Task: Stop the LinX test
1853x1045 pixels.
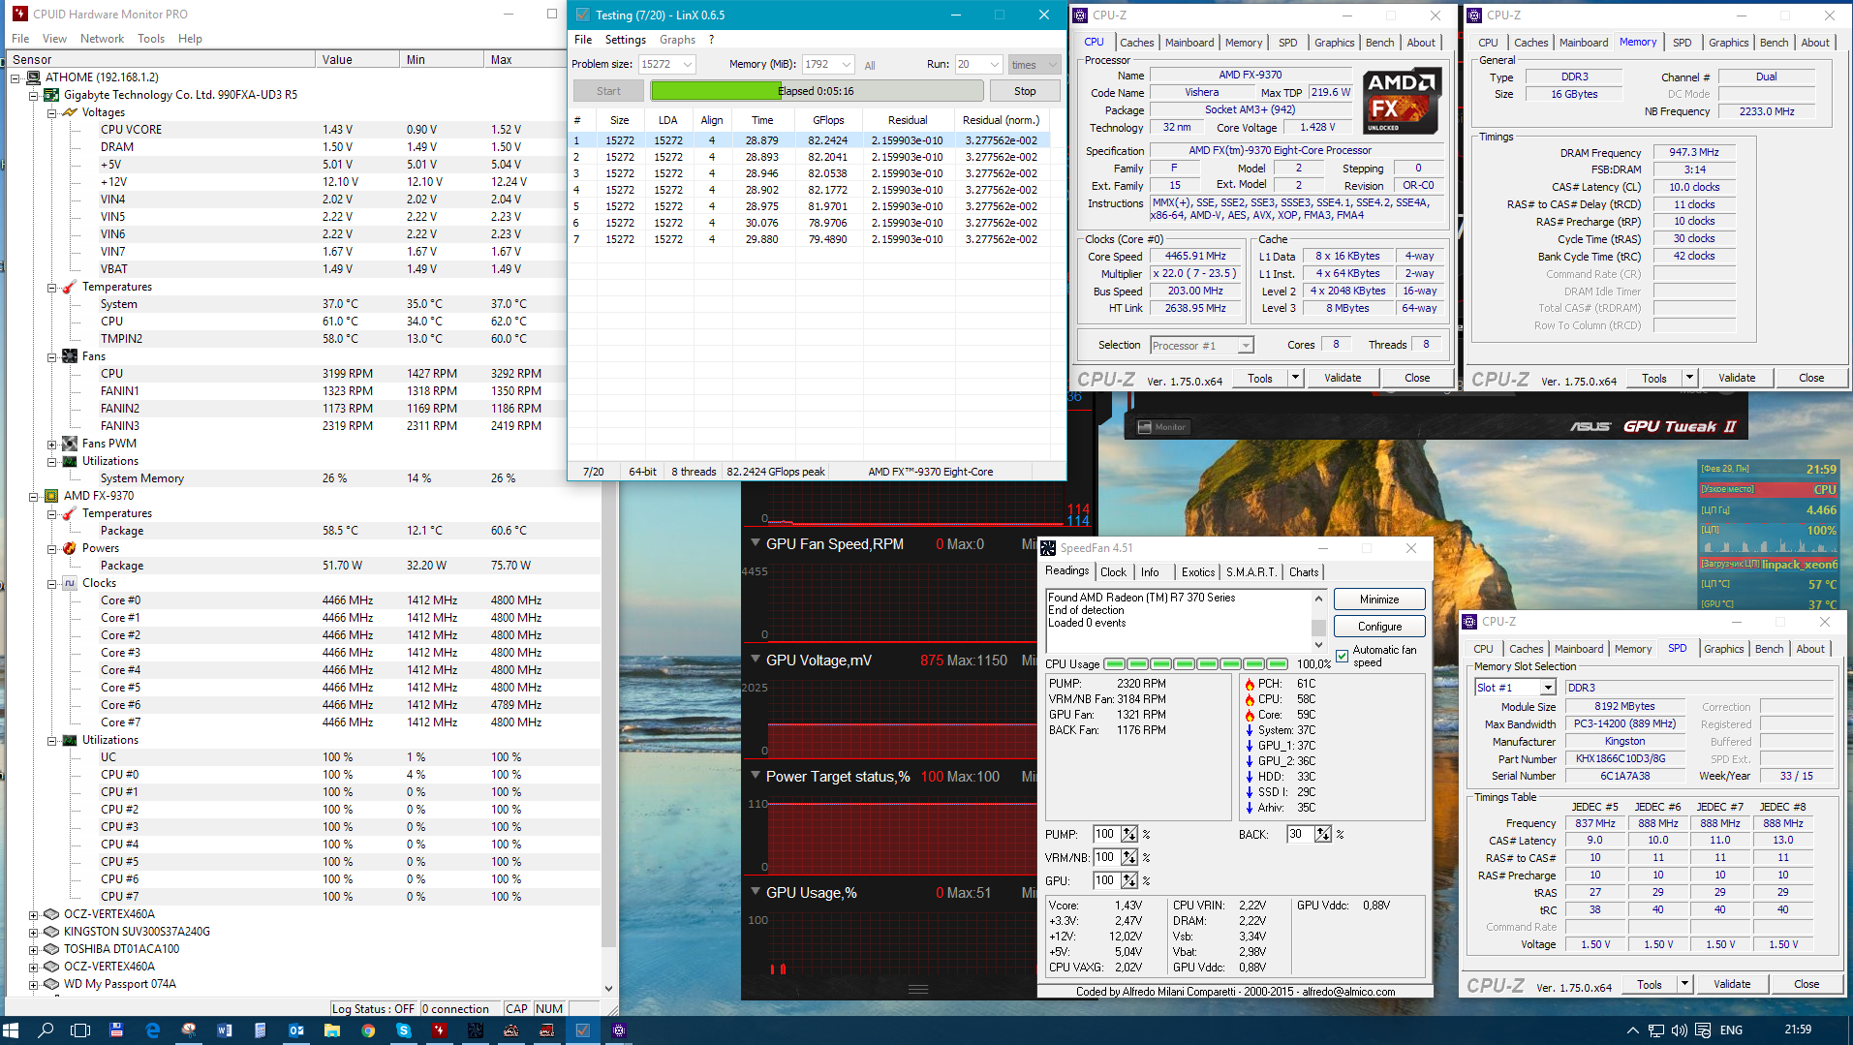Action: pos(1025,91)
